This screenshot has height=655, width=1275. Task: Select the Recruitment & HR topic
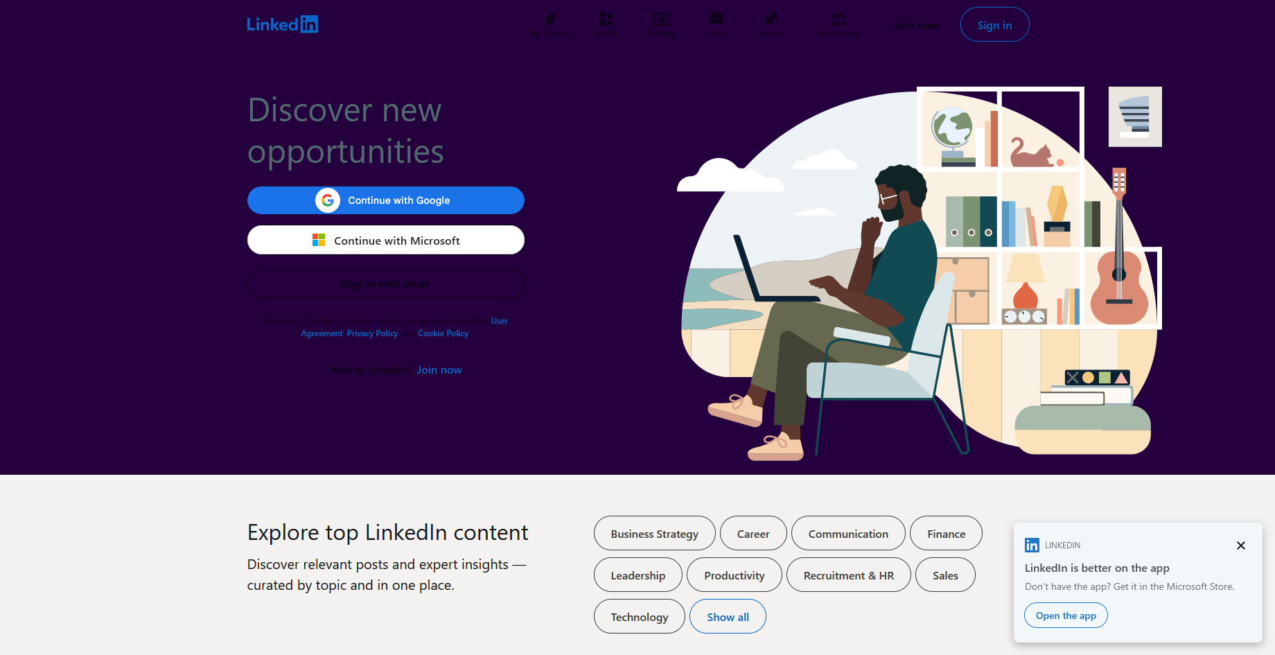848,575
